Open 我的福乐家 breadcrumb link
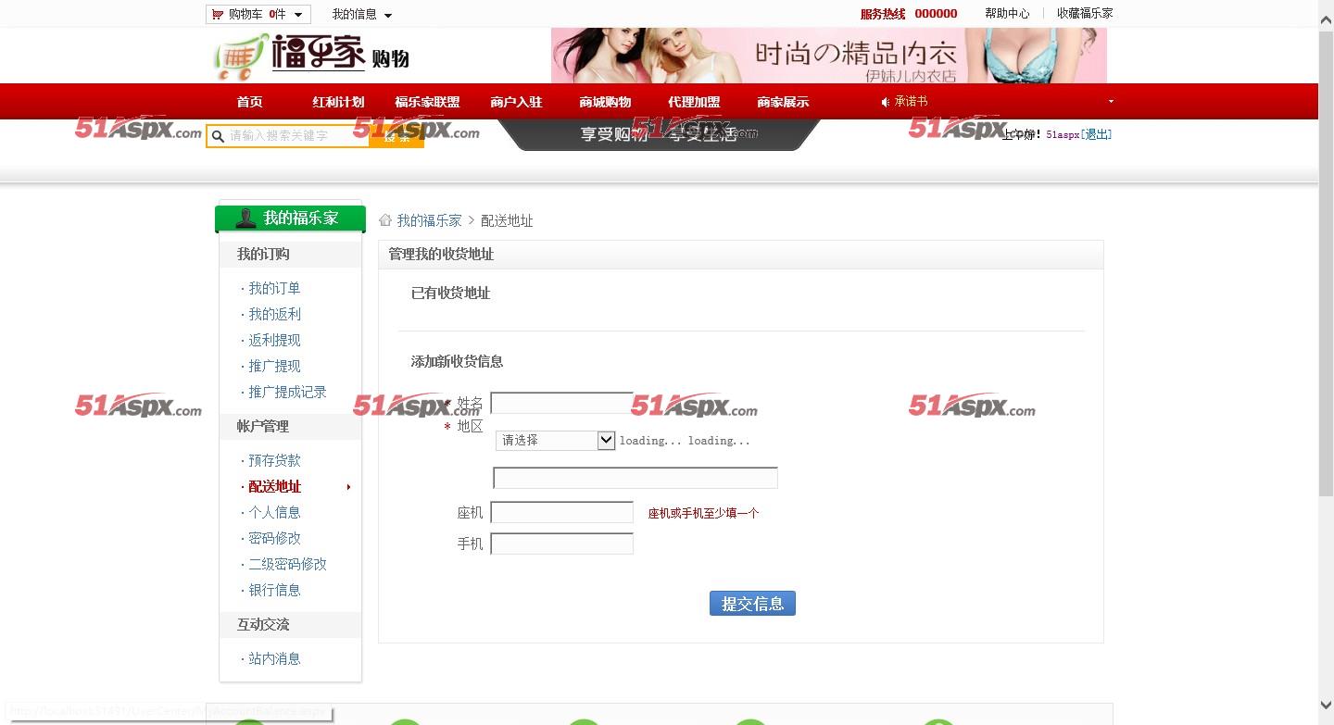This screenshot has width=1334, height=725. tap(429, 220)
